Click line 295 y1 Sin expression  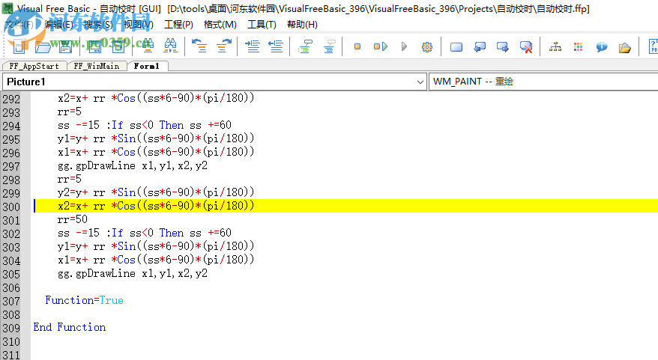[x=156, y=138]
